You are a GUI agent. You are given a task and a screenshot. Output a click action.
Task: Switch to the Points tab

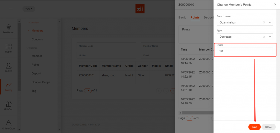coord(195,17)
